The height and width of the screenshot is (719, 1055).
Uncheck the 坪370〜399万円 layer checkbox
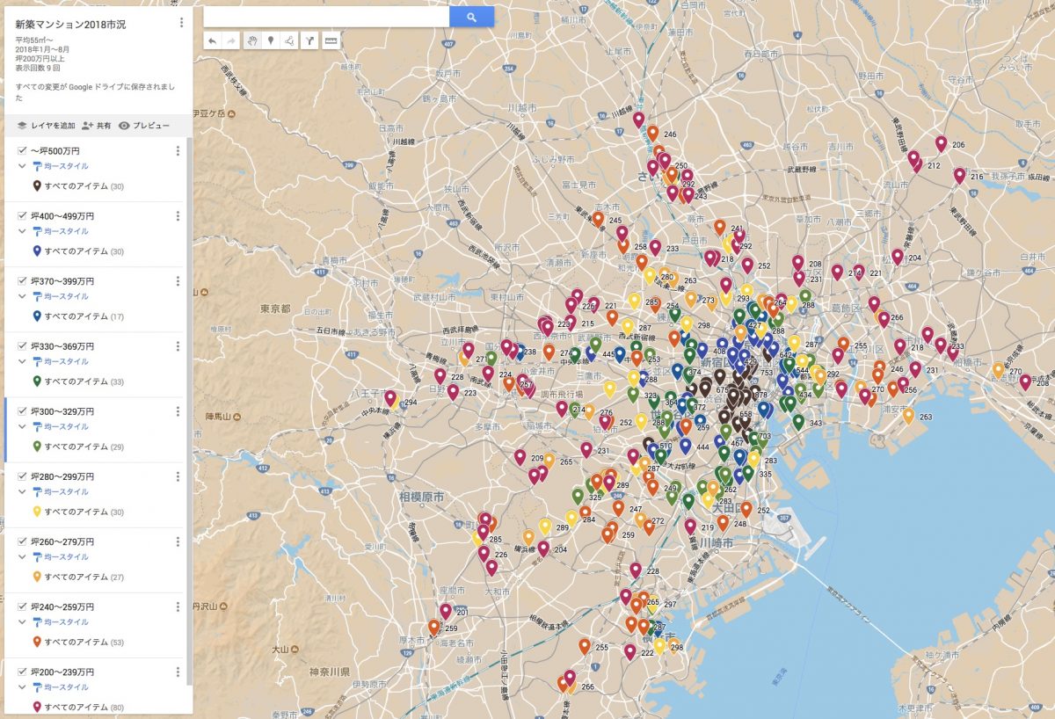(22, 281)
